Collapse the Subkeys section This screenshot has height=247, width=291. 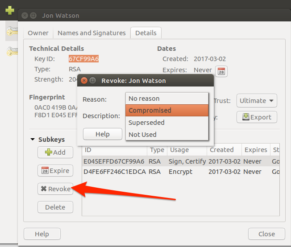tap(33, 139)
